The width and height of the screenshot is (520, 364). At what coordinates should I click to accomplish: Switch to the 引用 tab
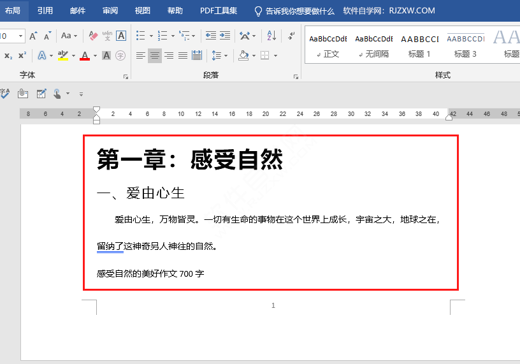click(x=45, y=11)
